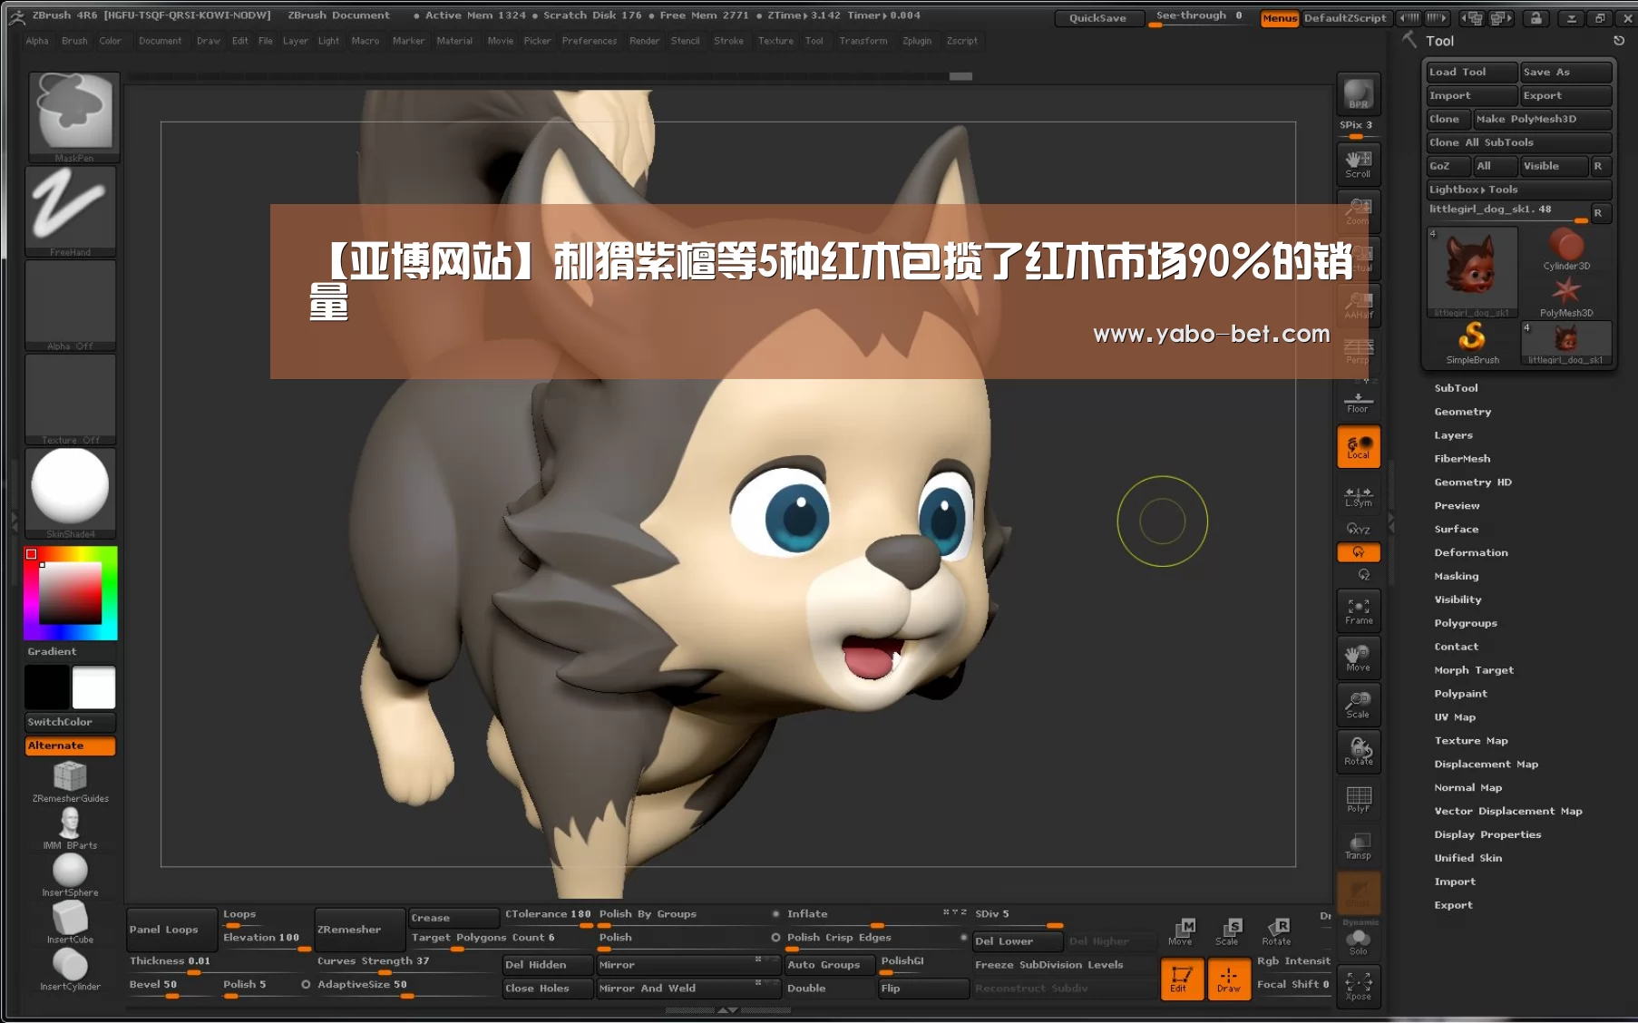
Task: Click the SwitchColor button
Action: [x=71, y=722]
